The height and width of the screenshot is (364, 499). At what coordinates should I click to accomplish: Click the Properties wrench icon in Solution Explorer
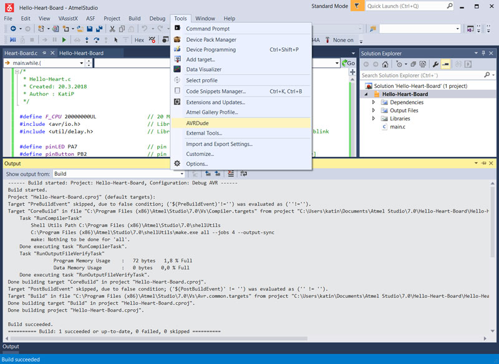click(x=435, y=64)
